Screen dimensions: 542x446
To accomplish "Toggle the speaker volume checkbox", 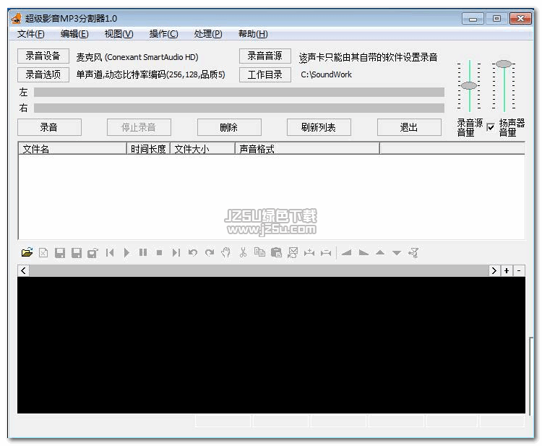I will click(490, 127).
